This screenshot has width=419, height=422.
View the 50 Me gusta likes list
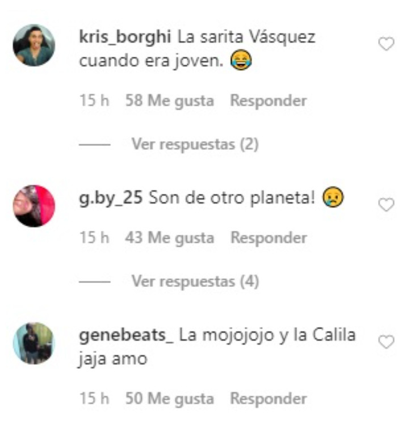click(170, 399)
